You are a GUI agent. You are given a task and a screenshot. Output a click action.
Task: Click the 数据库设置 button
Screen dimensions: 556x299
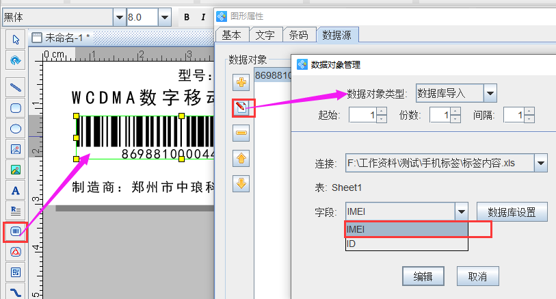tap(512, 211)
